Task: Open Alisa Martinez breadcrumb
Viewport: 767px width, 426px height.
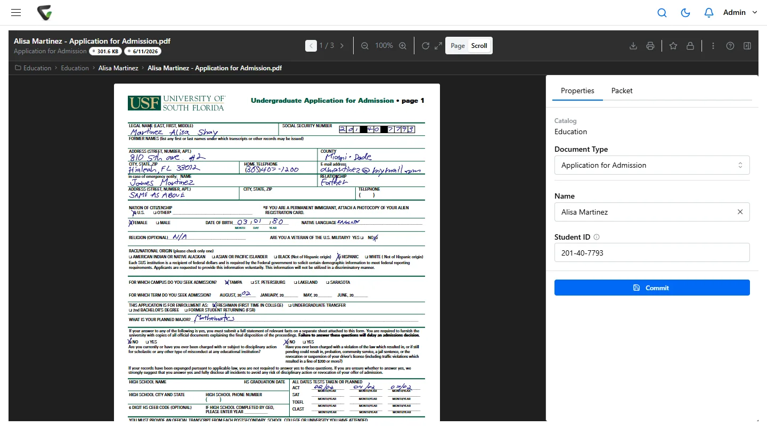Action: click(118, 68)
